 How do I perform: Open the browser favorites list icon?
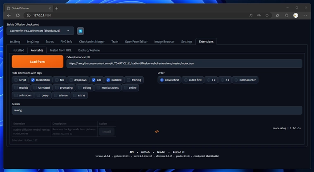pyautogui.click(x=278, y=15)
